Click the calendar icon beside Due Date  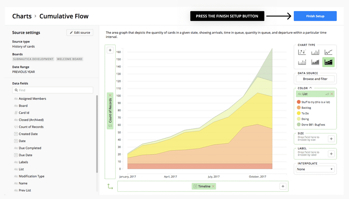[16, 155]
